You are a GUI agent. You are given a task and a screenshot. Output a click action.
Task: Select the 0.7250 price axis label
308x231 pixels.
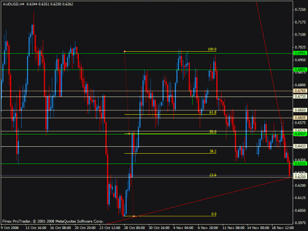pos(300,10)
